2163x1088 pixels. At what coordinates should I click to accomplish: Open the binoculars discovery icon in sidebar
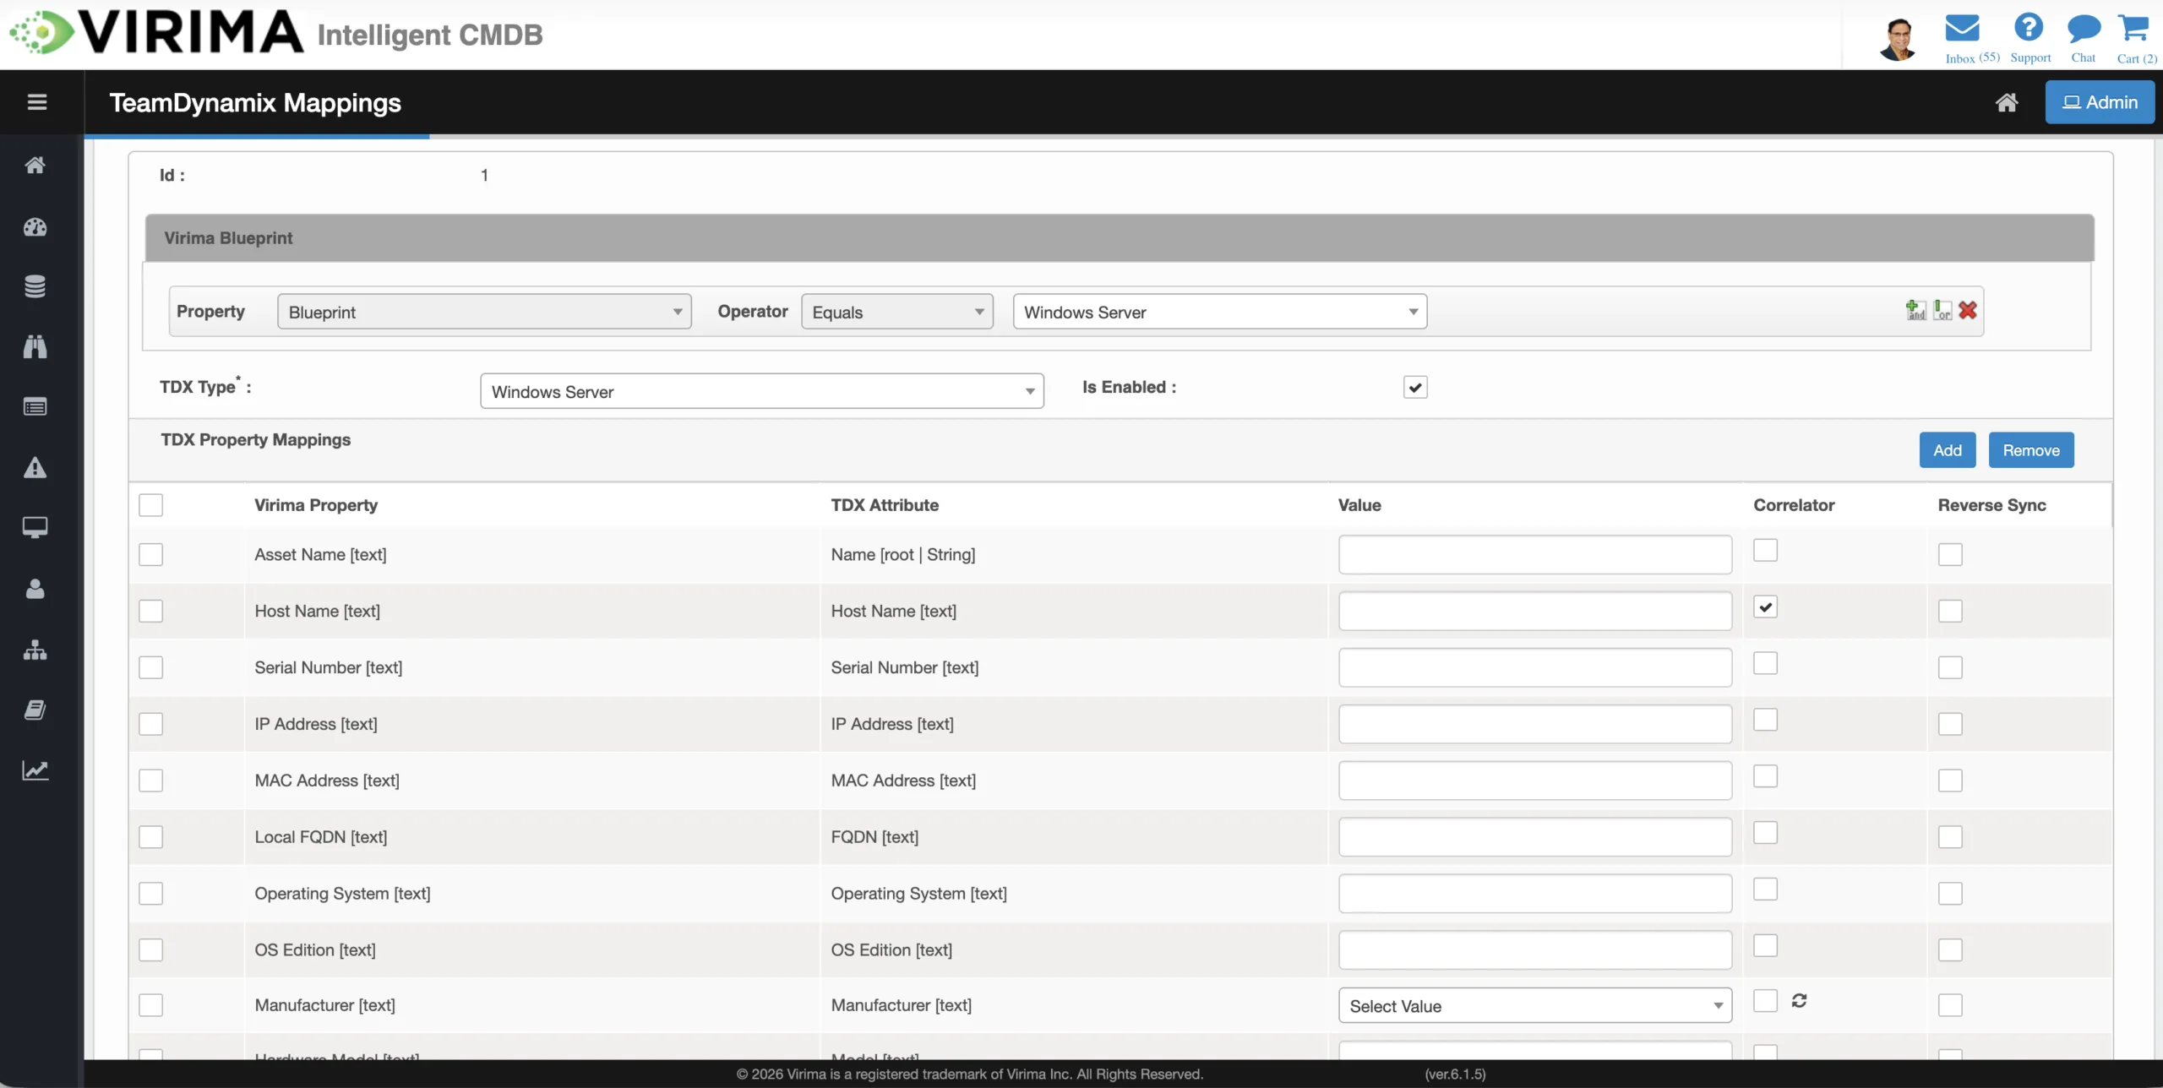pyautogui.click(x=35, y=346)
